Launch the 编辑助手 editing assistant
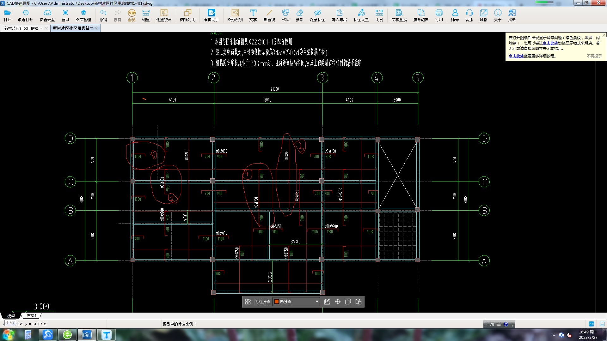The height and width of the screenshot is (341, 607). (211, 15)
